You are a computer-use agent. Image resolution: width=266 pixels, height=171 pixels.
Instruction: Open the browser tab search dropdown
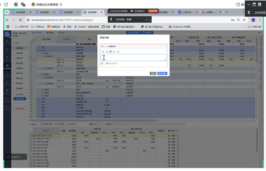(7, 12)
